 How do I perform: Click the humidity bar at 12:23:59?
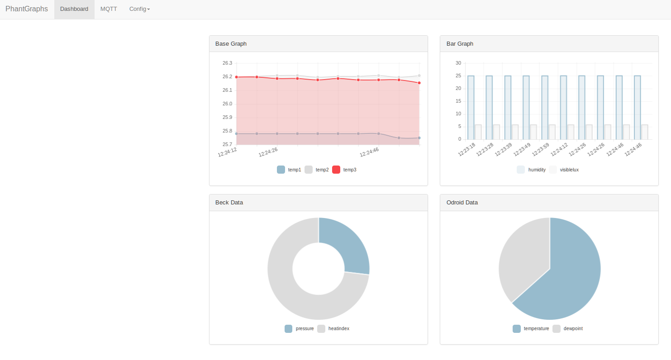coord(545,108)
